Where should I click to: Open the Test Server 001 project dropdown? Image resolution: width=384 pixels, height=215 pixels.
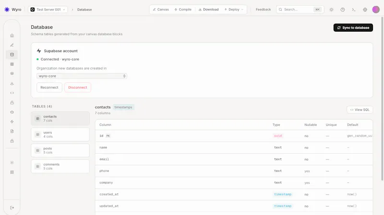pos(48,10)
